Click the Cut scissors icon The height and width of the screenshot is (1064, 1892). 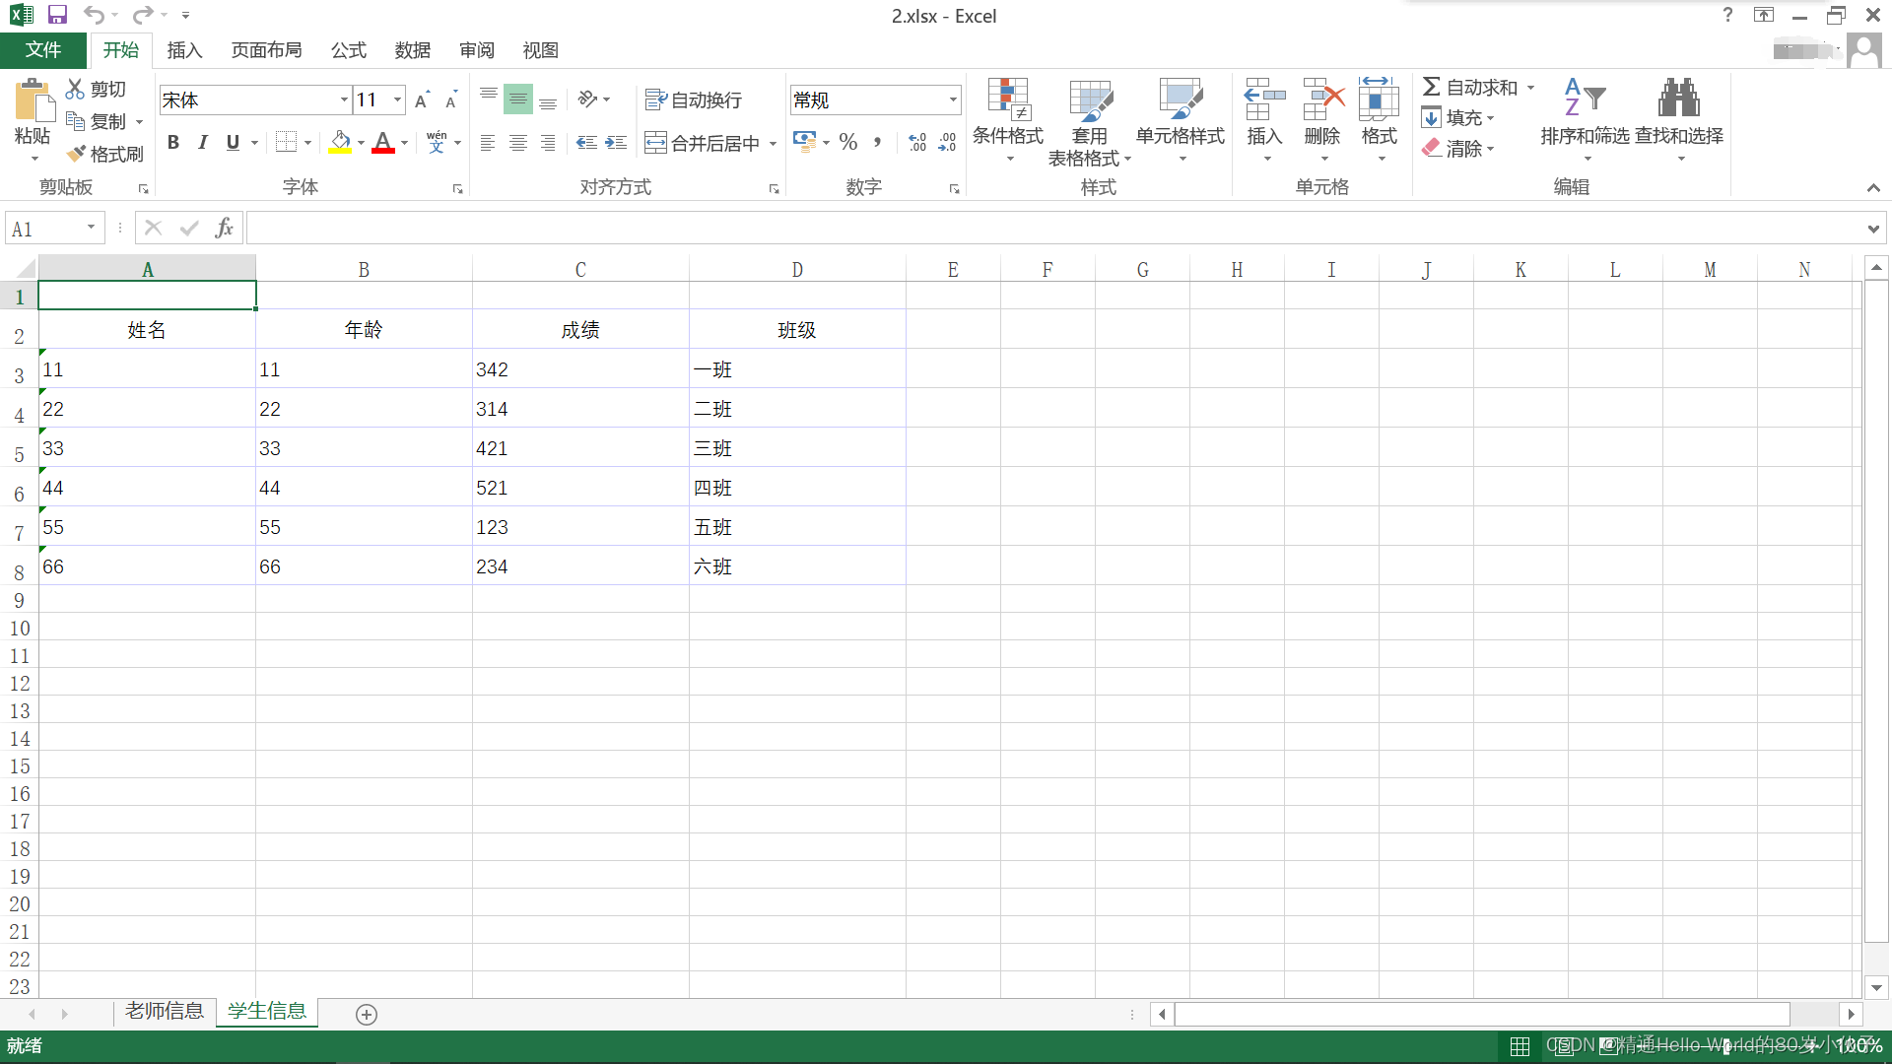[x=75, y=89]
